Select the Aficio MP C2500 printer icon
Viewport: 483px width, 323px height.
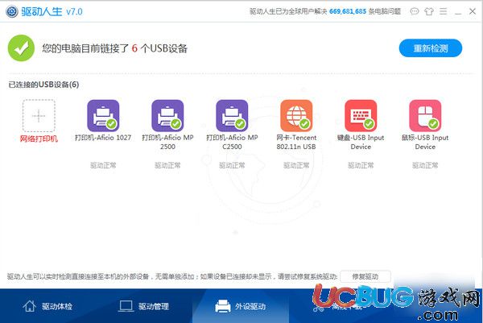click(232, 115)
